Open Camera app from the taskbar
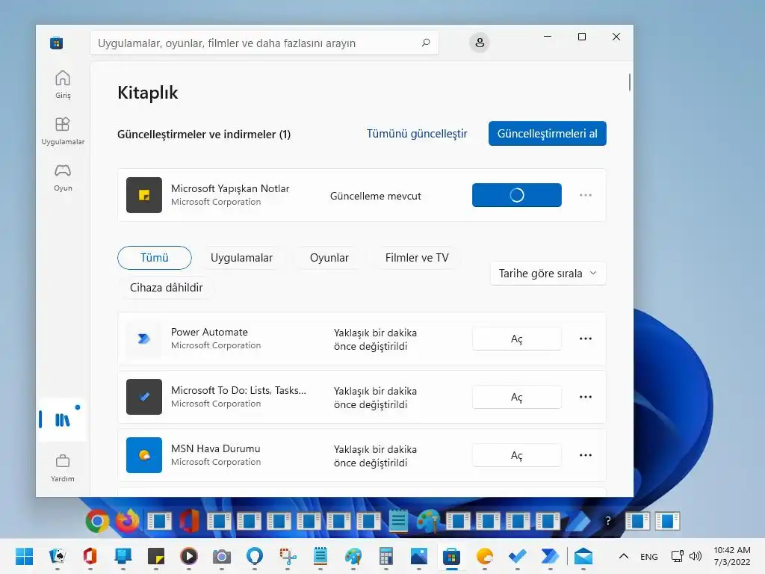The height and width of the screenshot is (574, 765). pyautogui.click(x=221, y=556)
